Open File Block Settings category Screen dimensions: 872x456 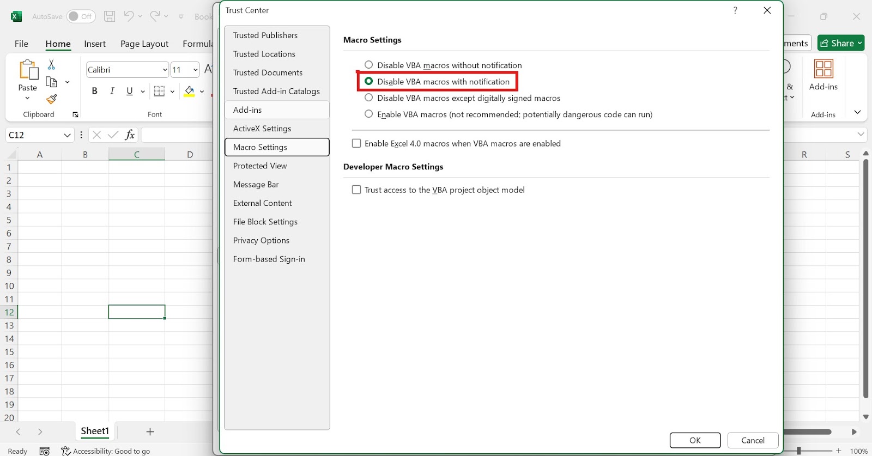[x=277, y=222]
